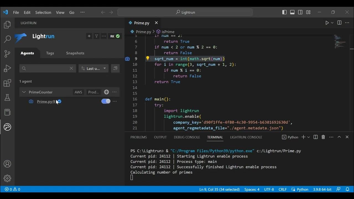354x199 pixels.
Task: Maximize the panel with up chevron
Action: (339, 137)
